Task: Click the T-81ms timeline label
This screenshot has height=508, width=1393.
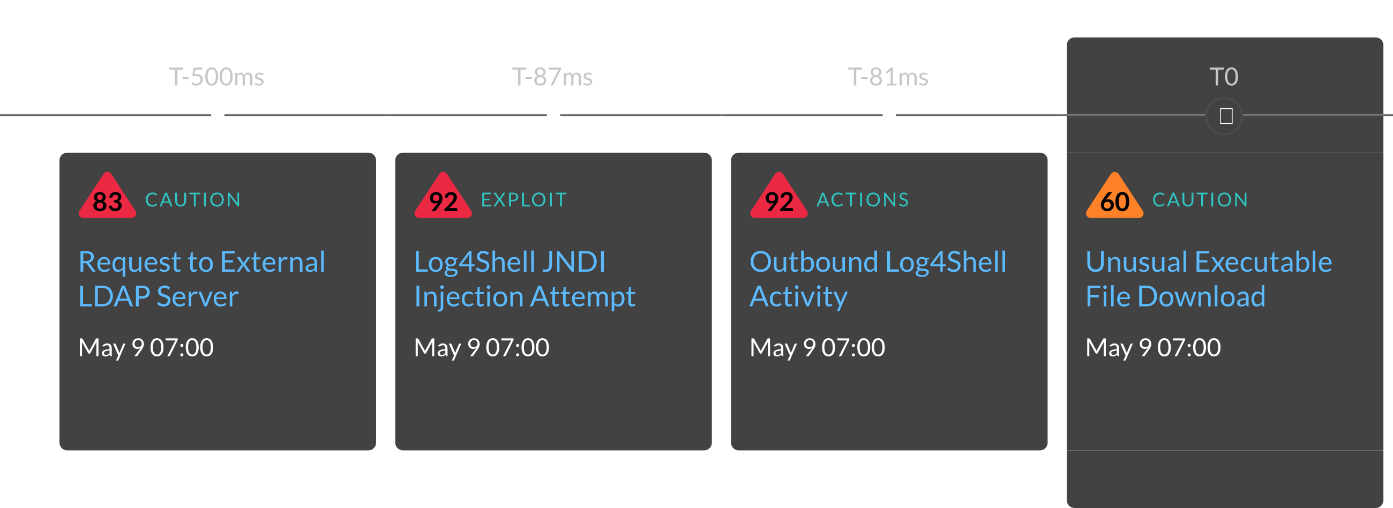Action: (x=888, y=77)
